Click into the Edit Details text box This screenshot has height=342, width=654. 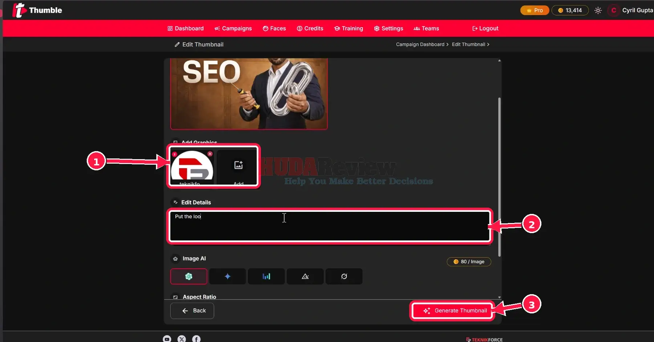click(x=330, y=226)
